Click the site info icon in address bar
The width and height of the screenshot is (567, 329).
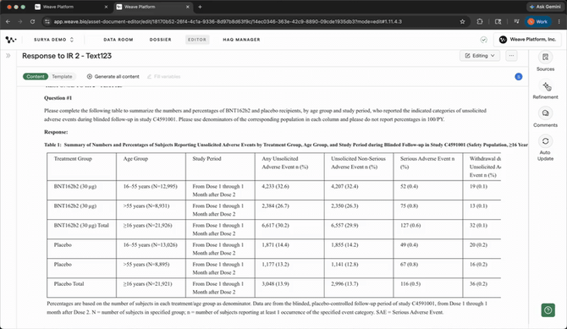click(x=47, y=22)
